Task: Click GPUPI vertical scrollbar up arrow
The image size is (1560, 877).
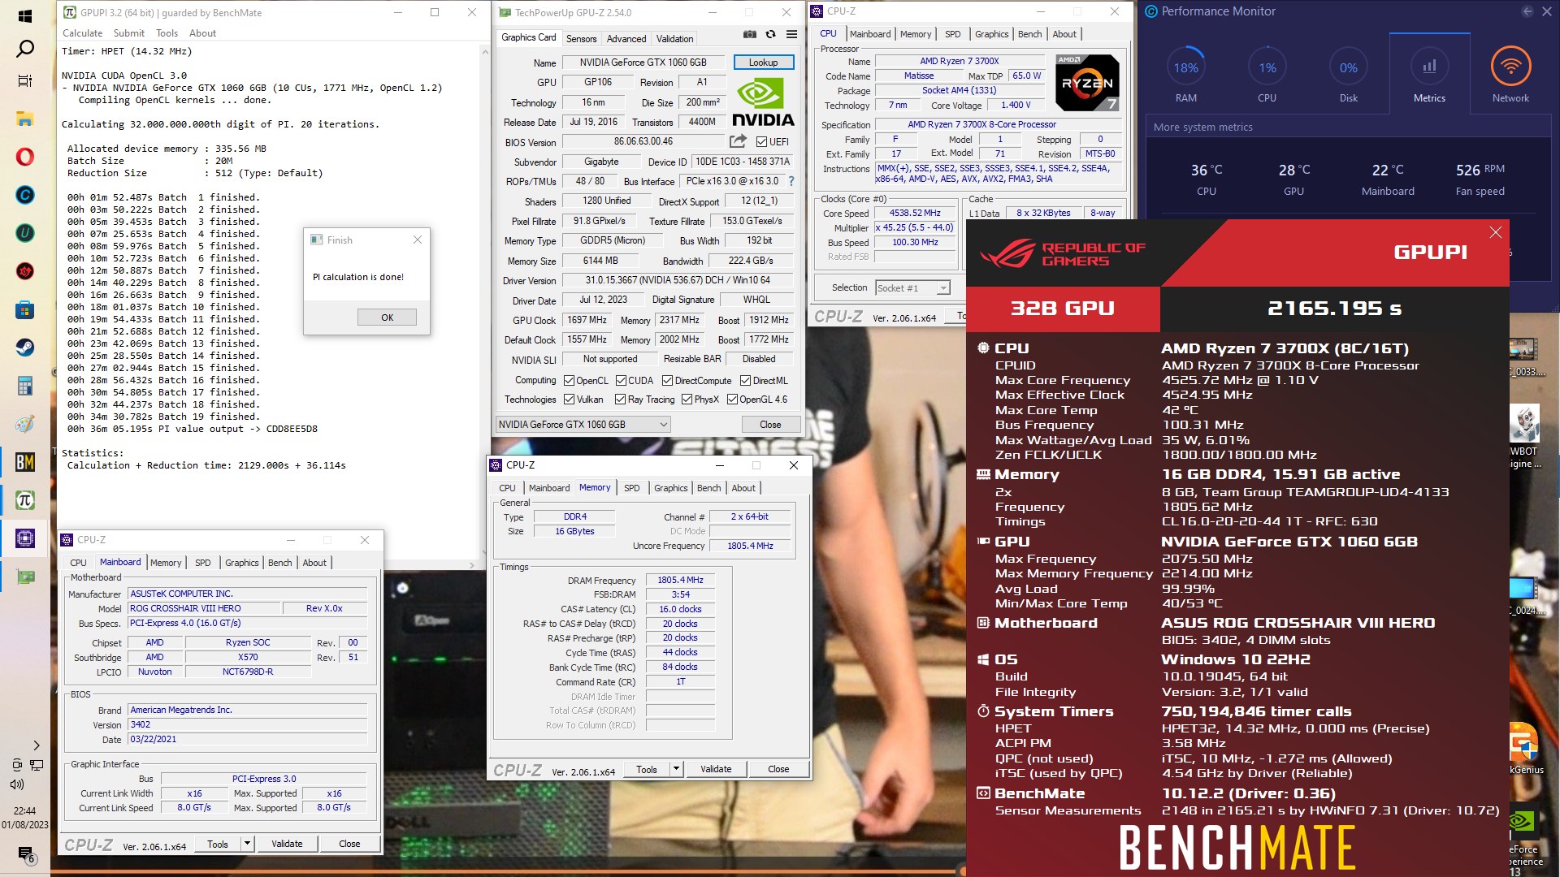Action: click(485, 51)
